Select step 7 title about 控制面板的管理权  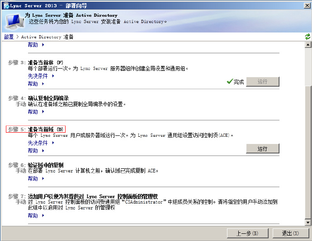coord(93,196)
